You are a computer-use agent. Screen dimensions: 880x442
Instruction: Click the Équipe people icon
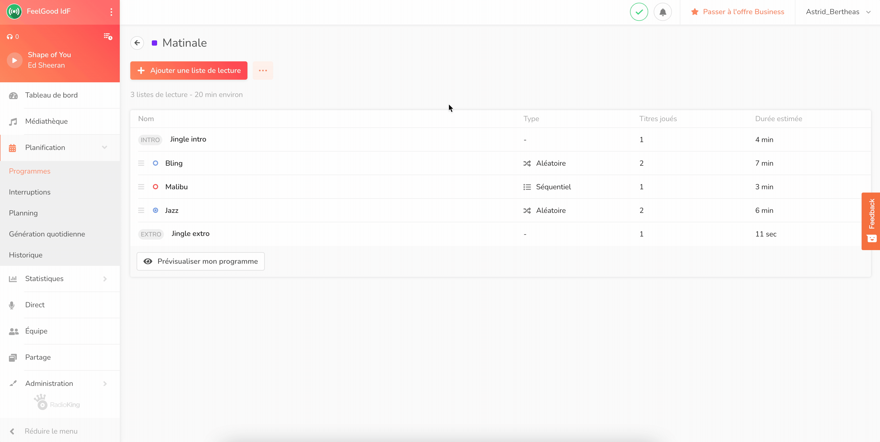14,331
